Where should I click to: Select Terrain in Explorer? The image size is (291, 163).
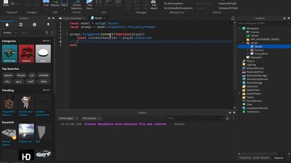coord(255,36)
